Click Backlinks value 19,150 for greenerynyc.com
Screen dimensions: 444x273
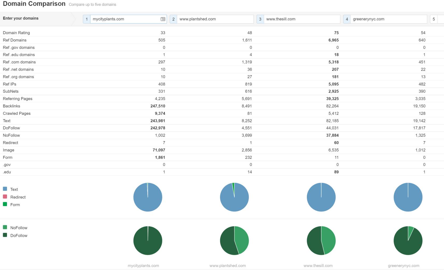point(419,106)
